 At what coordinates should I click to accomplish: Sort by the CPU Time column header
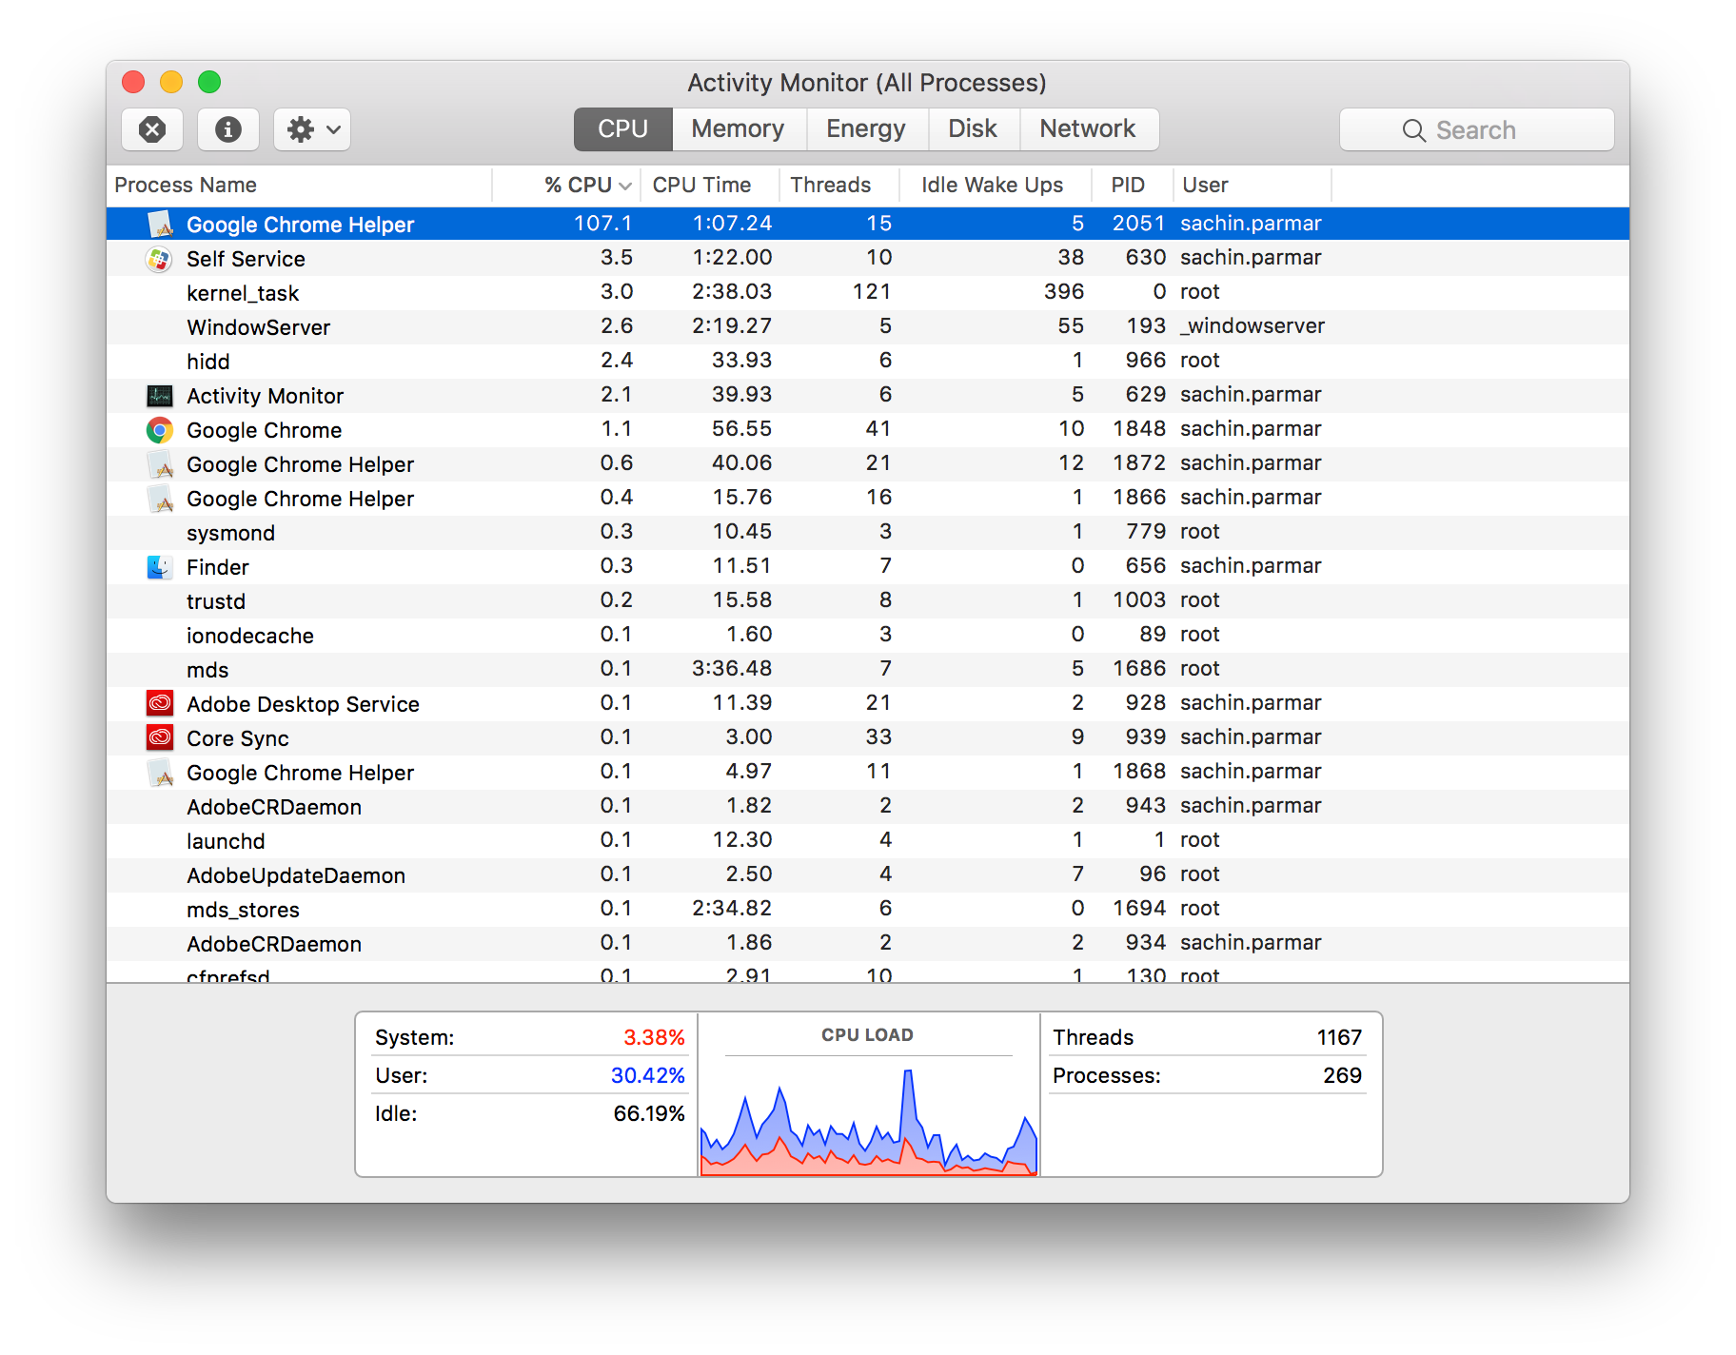(x=710, y=185)
